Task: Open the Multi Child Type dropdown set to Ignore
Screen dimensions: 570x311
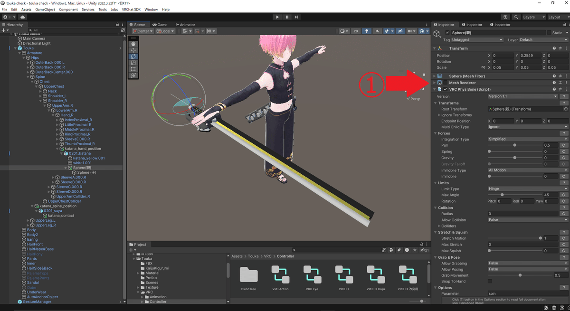Action: (x=526, y=127)
